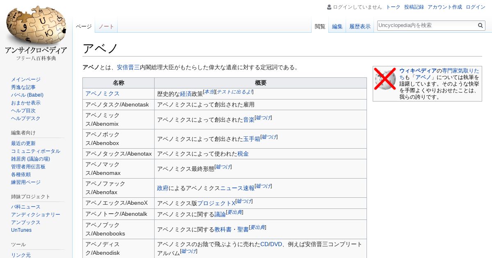Click the 名称 table header

coord(118,83)
